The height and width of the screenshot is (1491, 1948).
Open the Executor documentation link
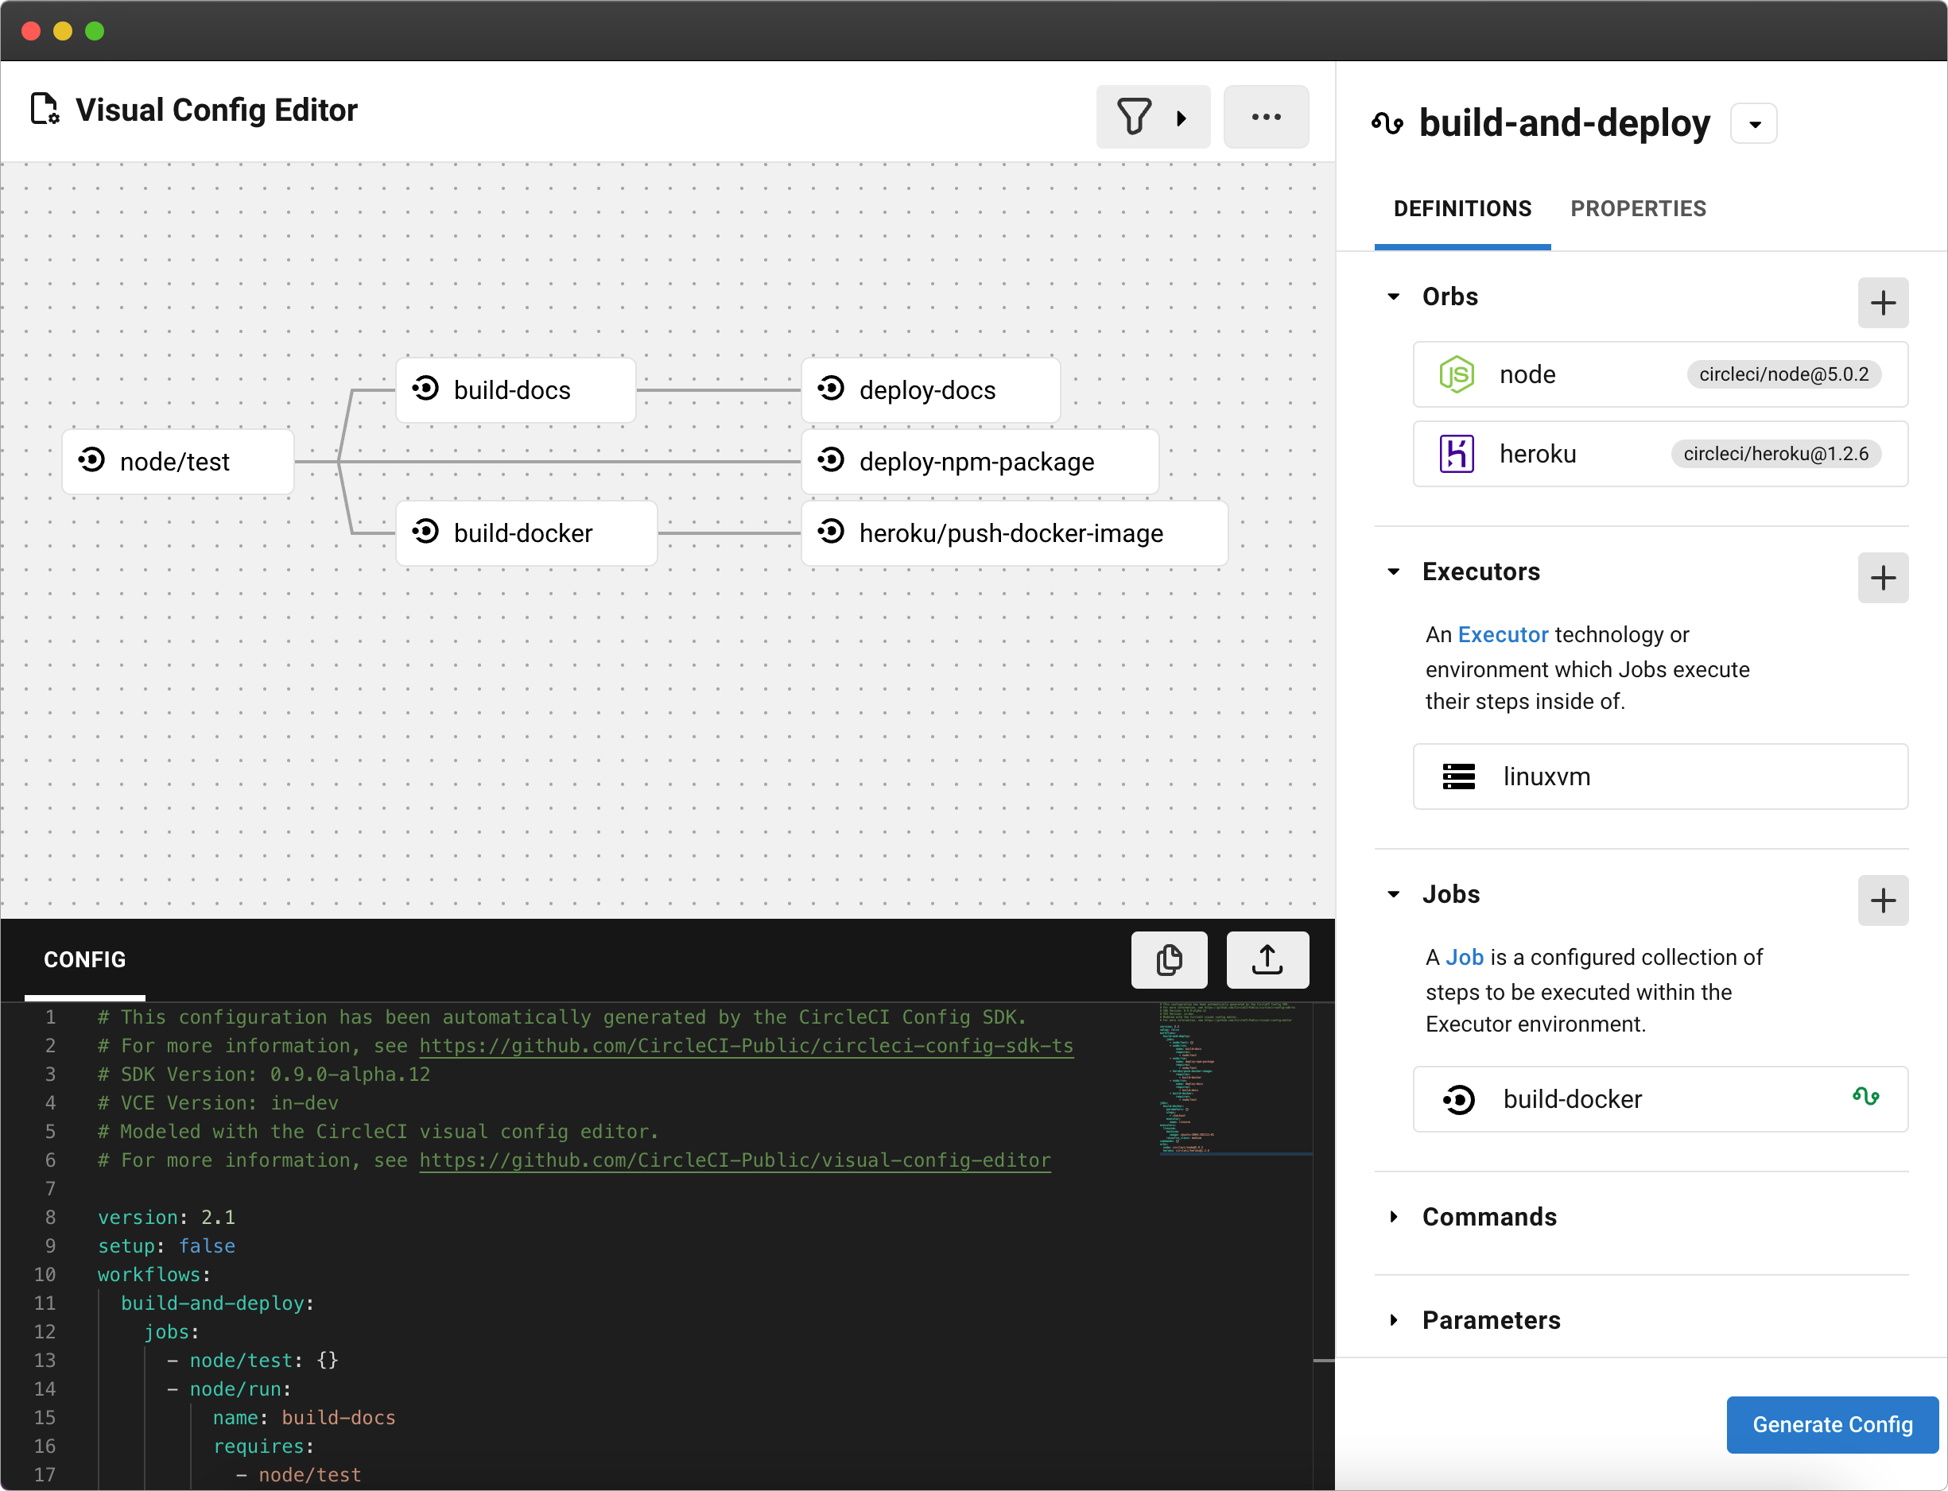coord(1502,634)
